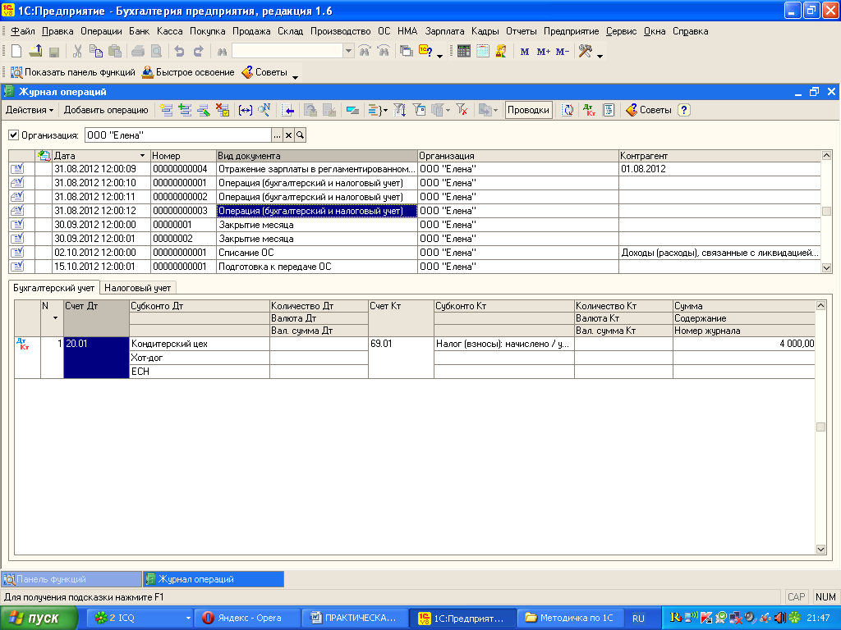This screenshot has width=841, height=630.
Task: Click the Undo arrow icon
Action: (179, 52)
